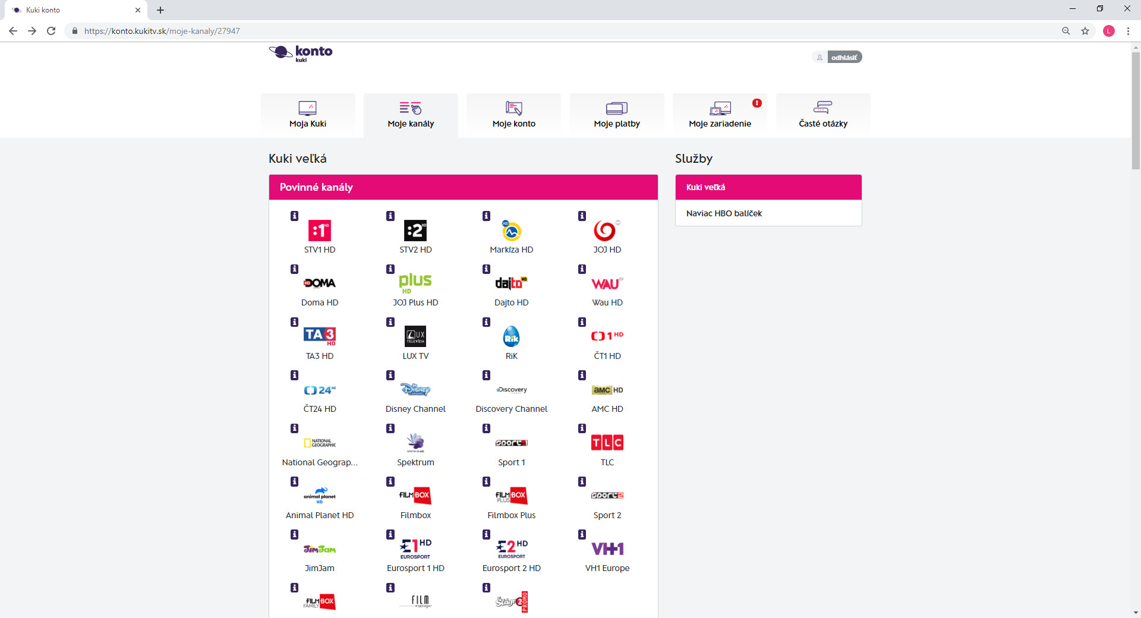Click the AMC HD channel logo
The image size is (1141, 618).
607,390
